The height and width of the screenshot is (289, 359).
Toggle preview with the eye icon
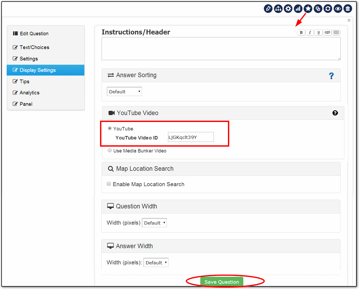click(338, 9)
